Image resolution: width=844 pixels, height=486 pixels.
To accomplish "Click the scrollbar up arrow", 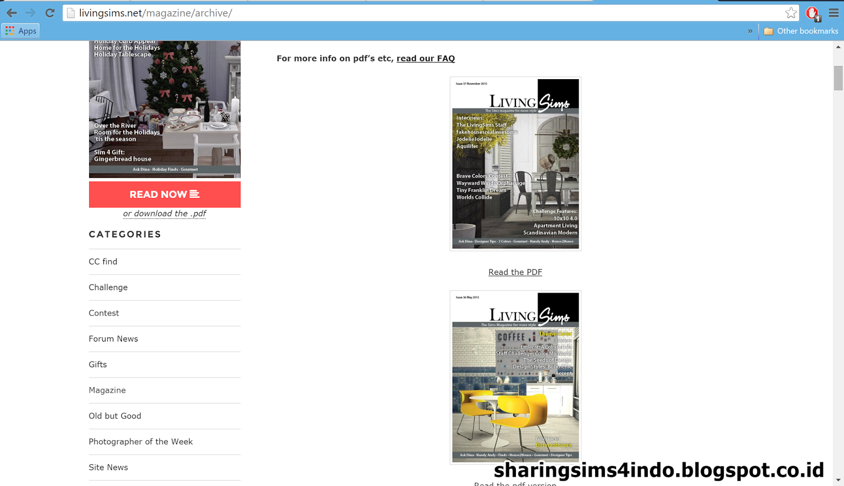I will (838, 47).
